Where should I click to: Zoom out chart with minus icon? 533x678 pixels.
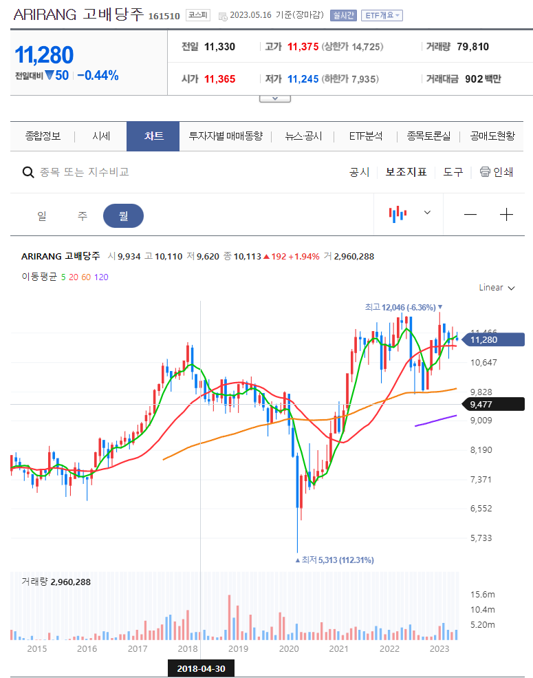pos(470,215)
